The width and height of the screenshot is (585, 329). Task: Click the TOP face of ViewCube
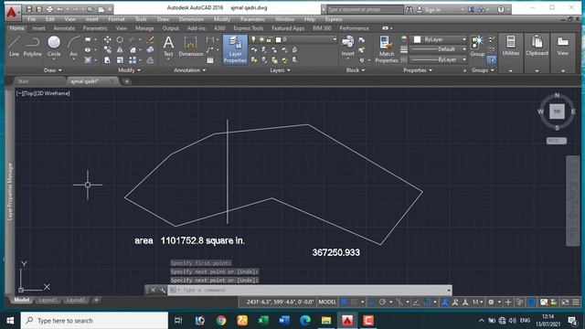point(557,111)
